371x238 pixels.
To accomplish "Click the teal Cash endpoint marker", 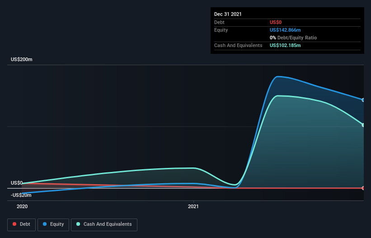I will point(363,125).
